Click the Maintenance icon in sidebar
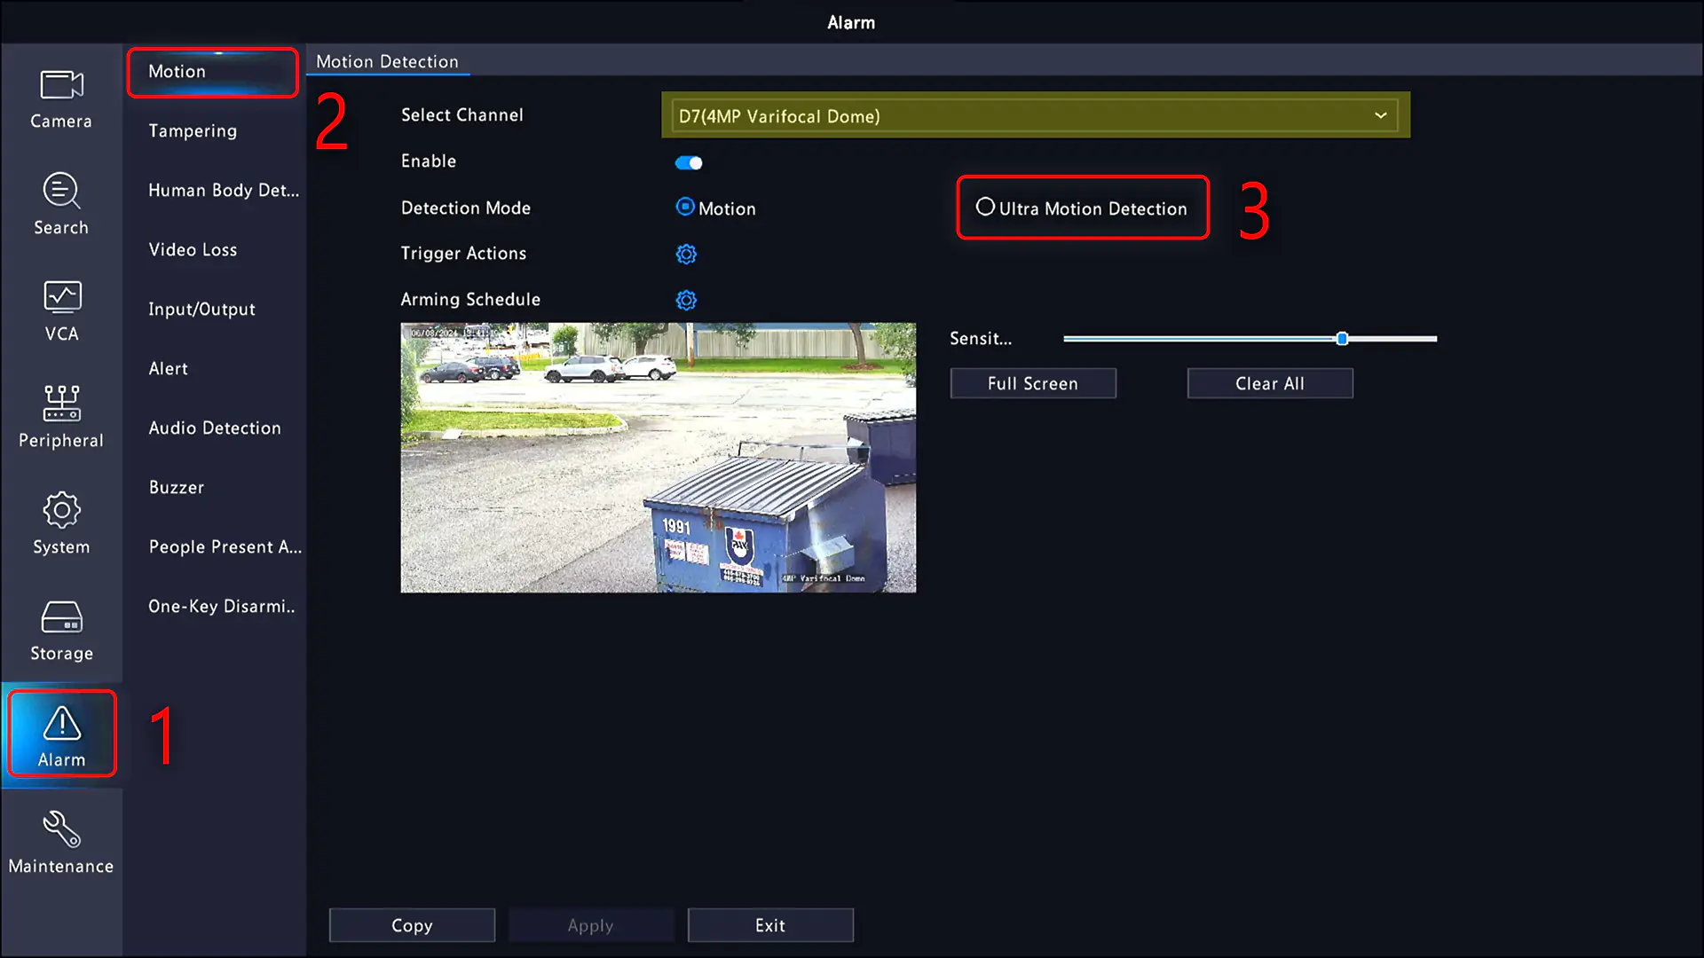Image resolution: width=1704 pixels, height=958 pixels. (61, 841)
